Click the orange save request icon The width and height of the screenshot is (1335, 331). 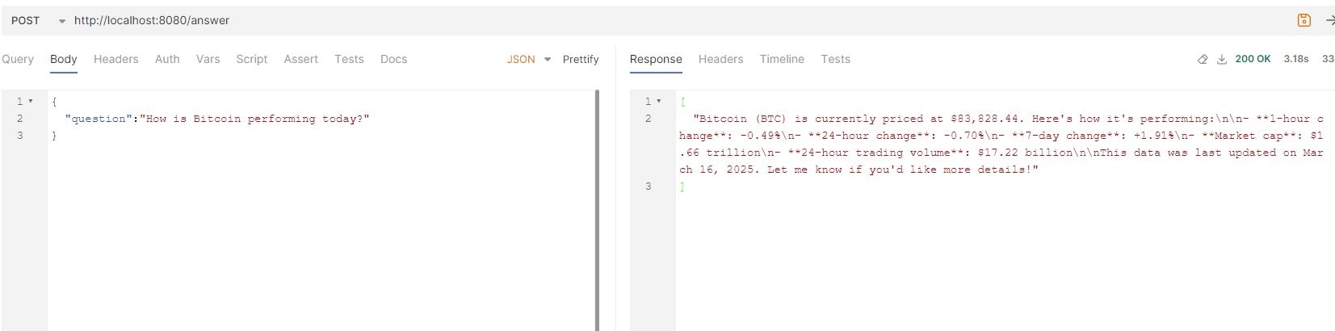pos(1304,20)
